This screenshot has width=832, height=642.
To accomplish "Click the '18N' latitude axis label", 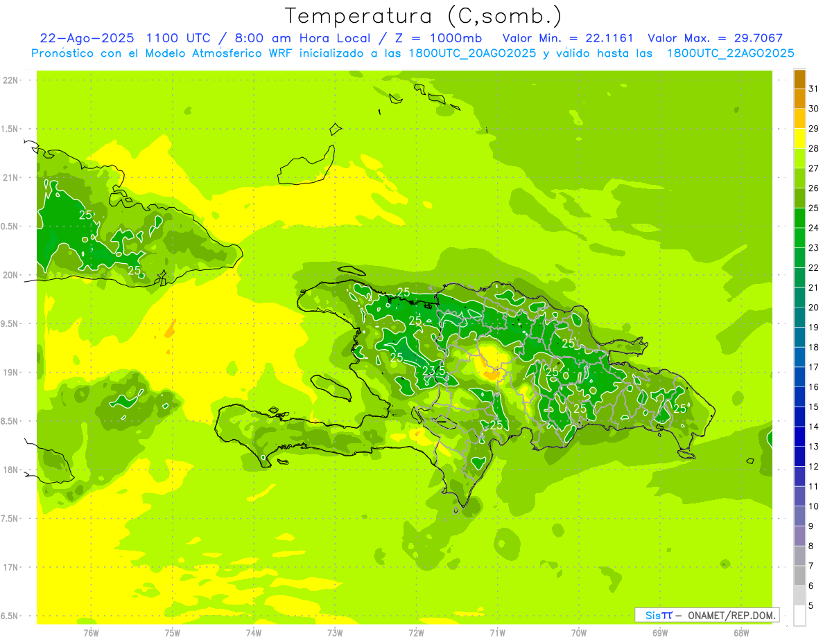I will click(x=10, y=470).
